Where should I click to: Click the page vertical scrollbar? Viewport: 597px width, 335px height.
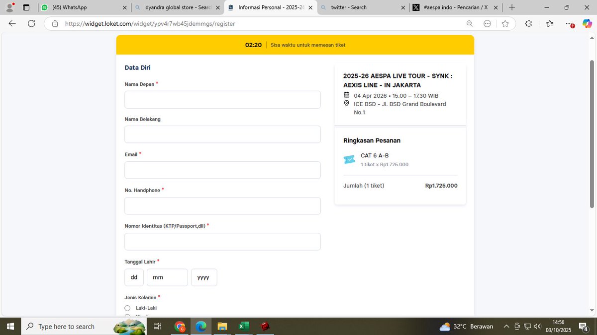coord(592,134)
